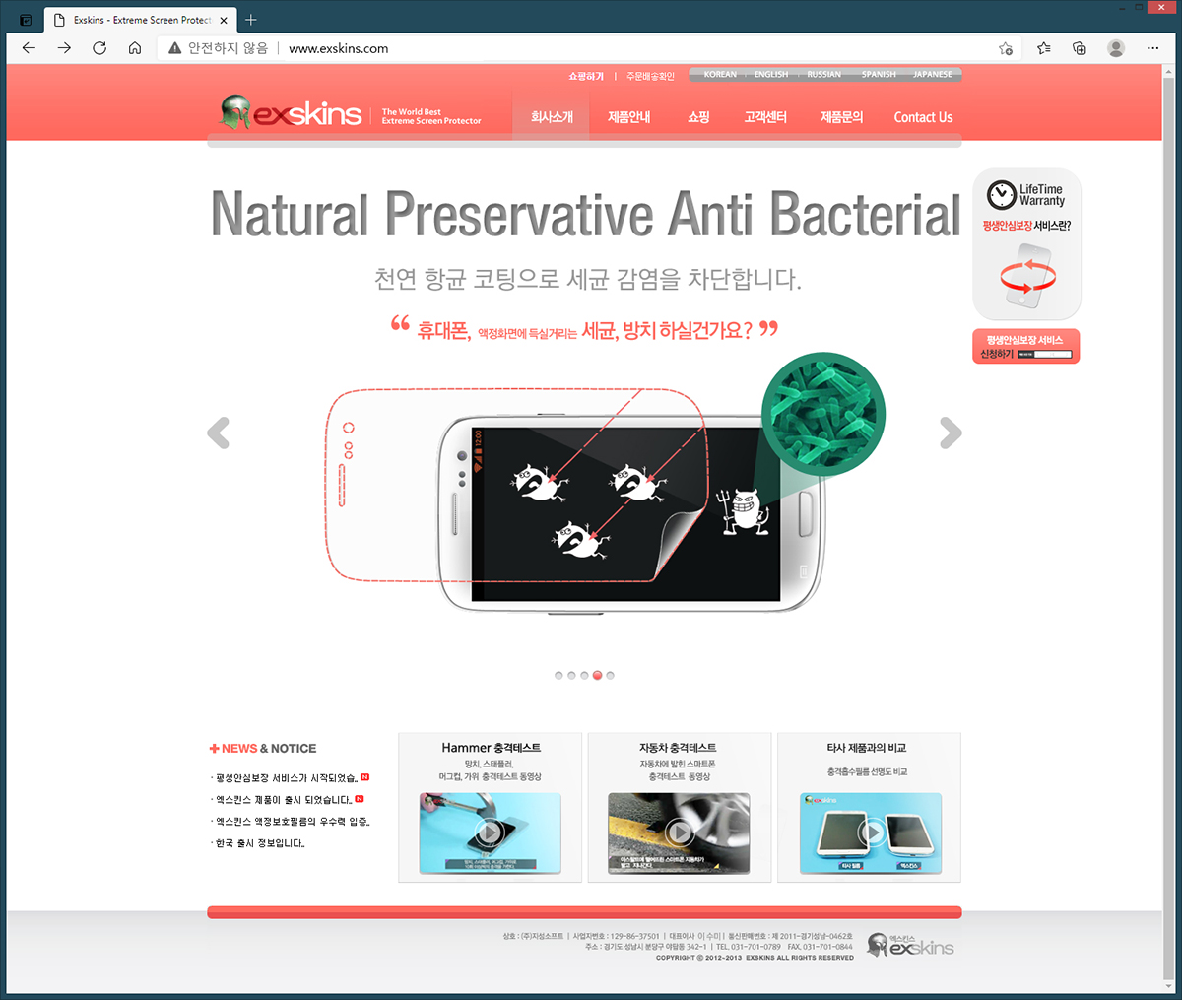The height and width of the screenshot is (1000, 1182).
Task: Open a new browser tab
Action: (250, 20)
